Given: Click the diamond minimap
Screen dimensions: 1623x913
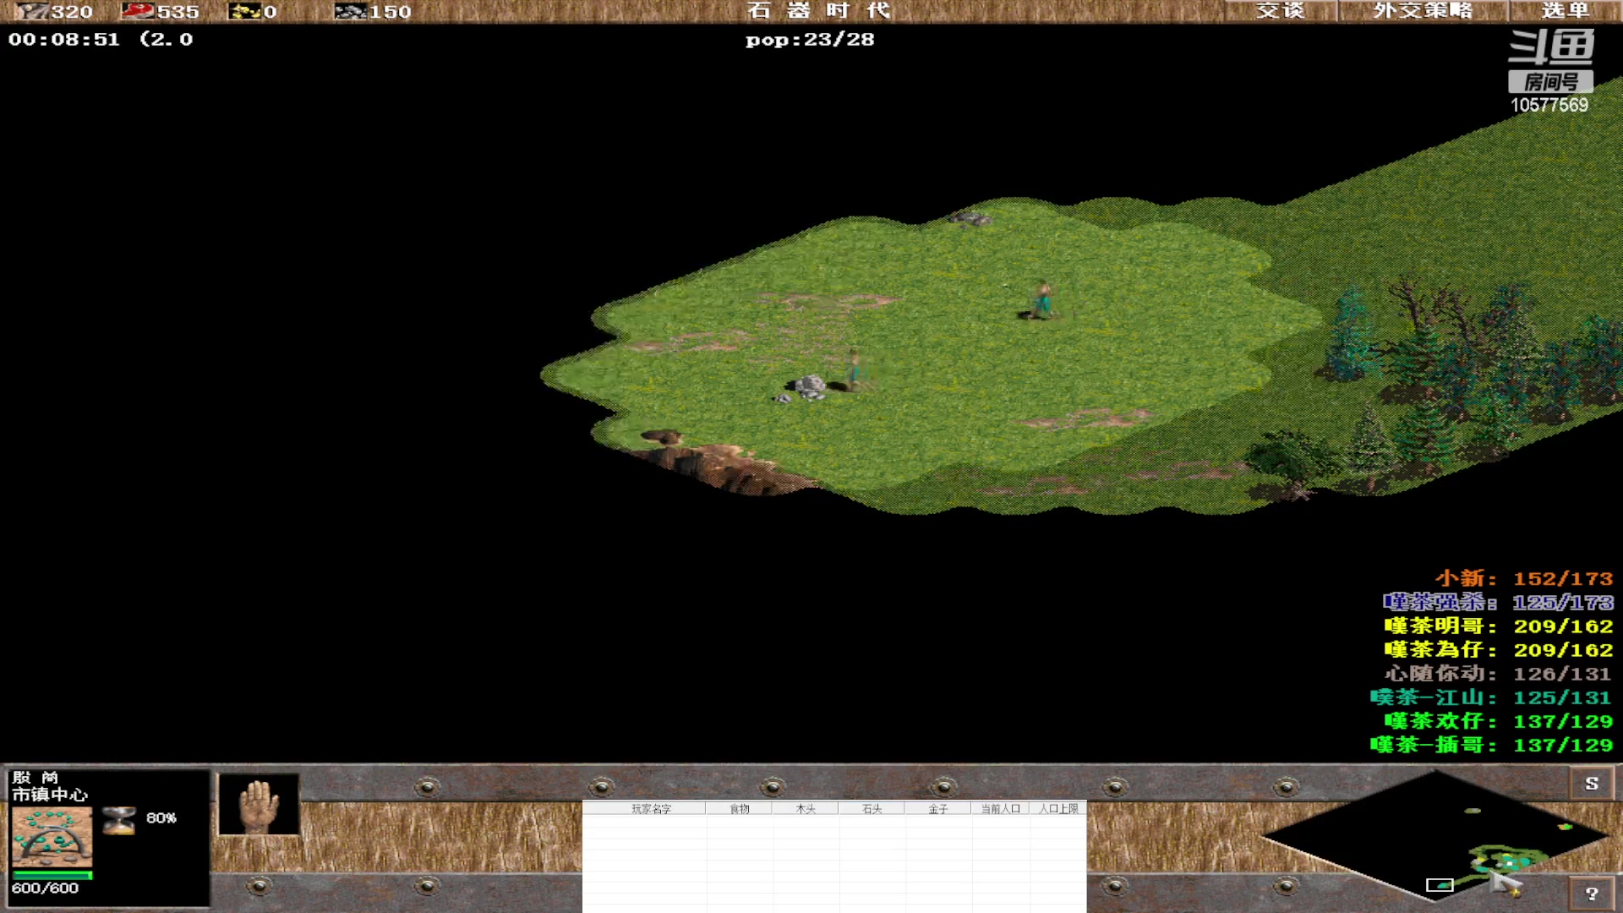Looking at the screenshot, I should (x=1434, y=836).
